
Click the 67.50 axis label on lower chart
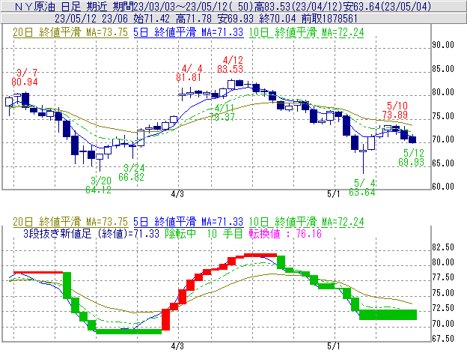click(x=443, y=339)
